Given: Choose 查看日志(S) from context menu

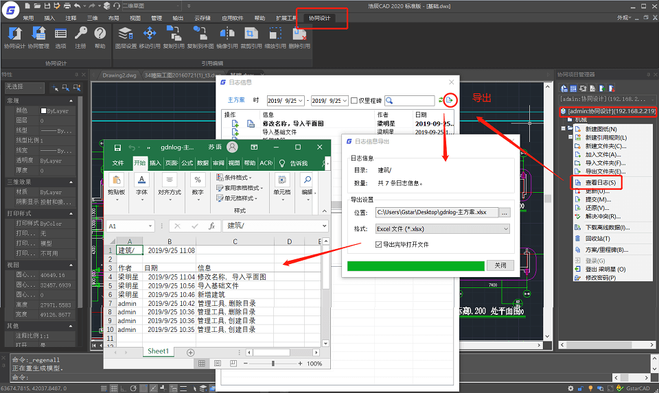Looking at the screenshot, I should click(x=600, y=182).
